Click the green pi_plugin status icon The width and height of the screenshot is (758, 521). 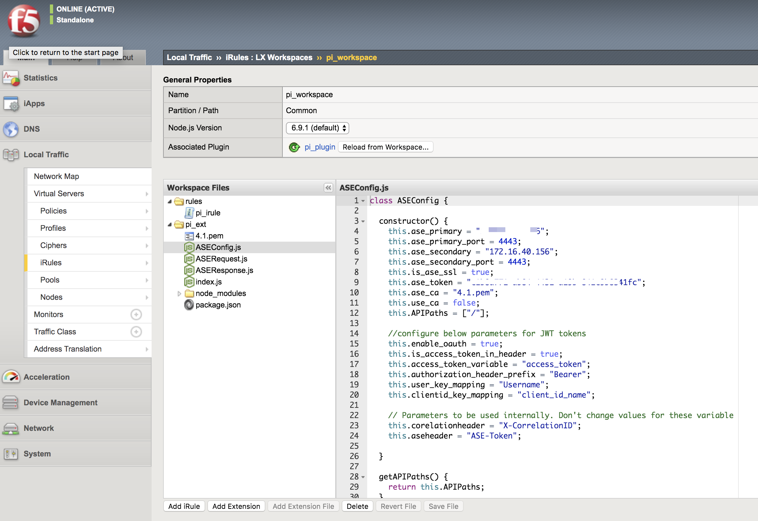tap(294, 147)
